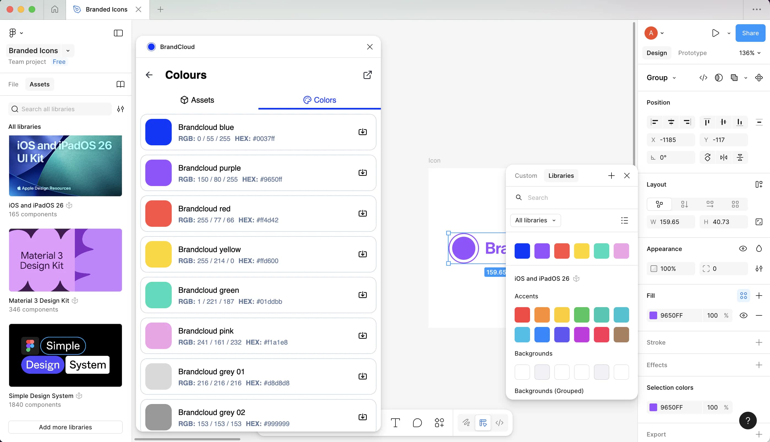Download the Brandcloud purple color
Viewport: 770px width, 442px height.
point(362,173)
